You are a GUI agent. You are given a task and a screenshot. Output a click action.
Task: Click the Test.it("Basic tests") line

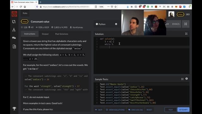coord(113,84)
